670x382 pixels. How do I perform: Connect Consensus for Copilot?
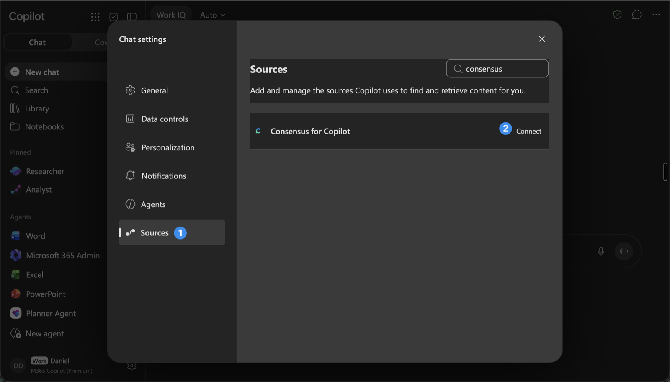tap(528, 131)
